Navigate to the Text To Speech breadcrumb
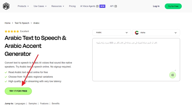The image size is (192, 108). tap(22, 23)
